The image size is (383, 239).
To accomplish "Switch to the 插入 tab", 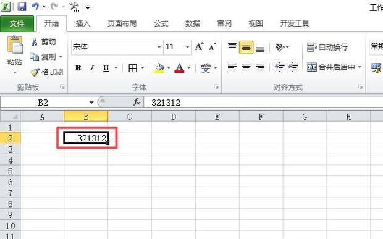I will [83, 23].
